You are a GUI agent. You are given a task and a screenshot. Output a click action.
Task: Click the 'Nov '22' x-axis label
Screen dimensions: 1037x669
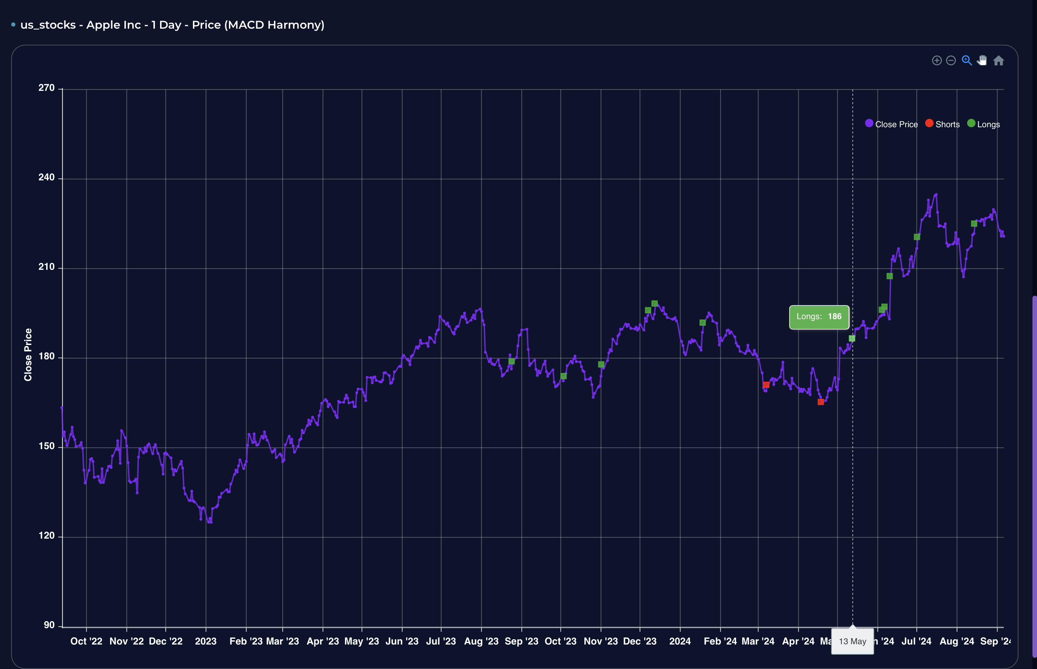click(x=127, y=641)
